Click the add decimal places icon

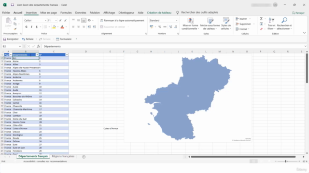click(170, 27)
